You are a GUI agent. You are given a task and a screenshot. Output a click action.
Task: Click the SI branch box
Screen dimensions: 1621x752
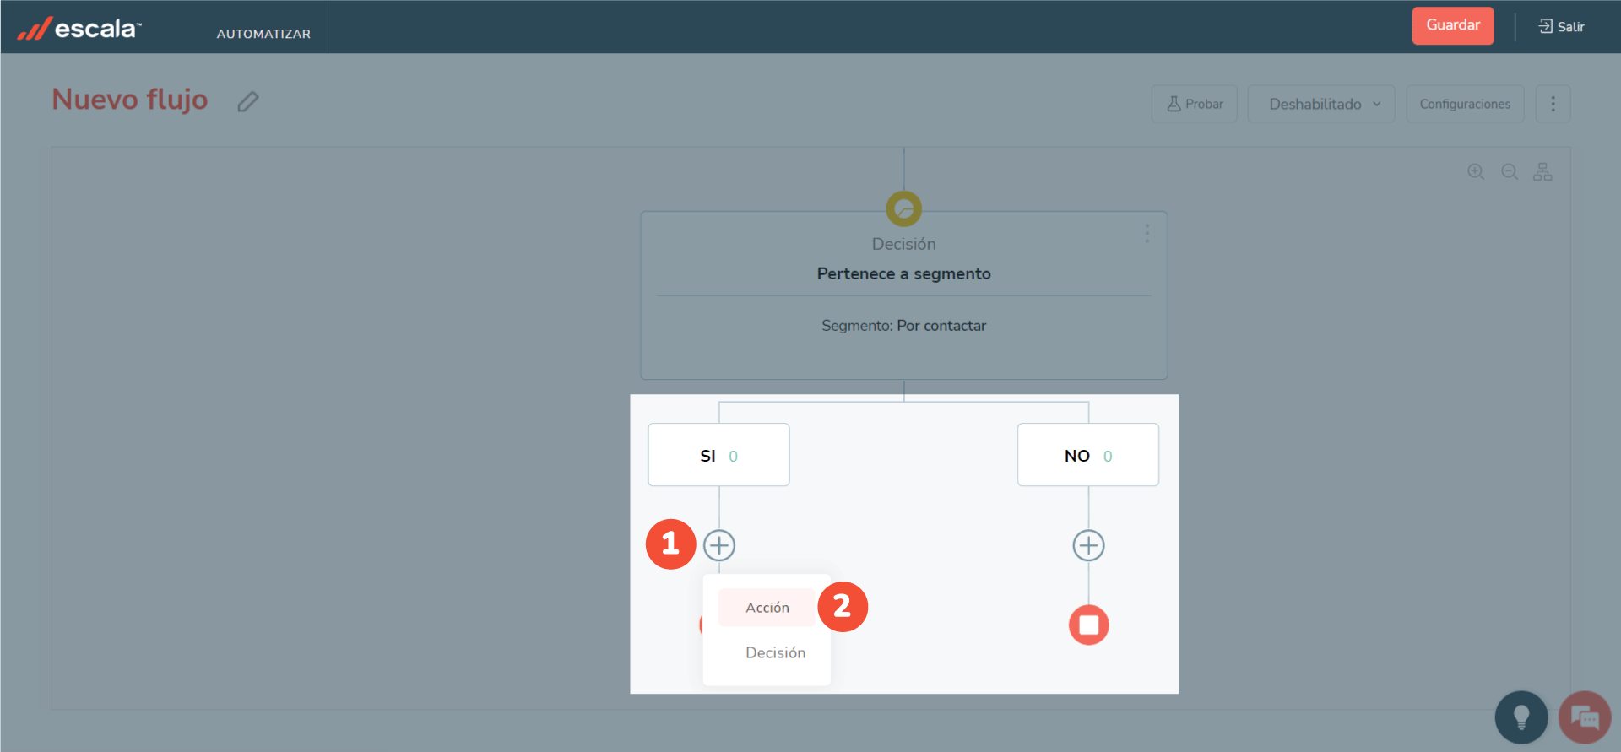[718, 455]
